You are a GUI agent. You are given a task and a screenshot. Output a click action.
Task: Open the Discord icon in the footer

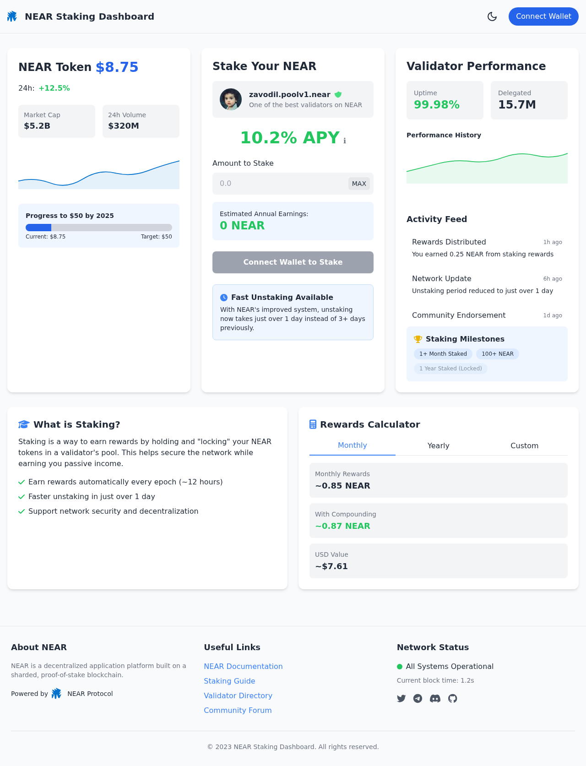point(435,698)
